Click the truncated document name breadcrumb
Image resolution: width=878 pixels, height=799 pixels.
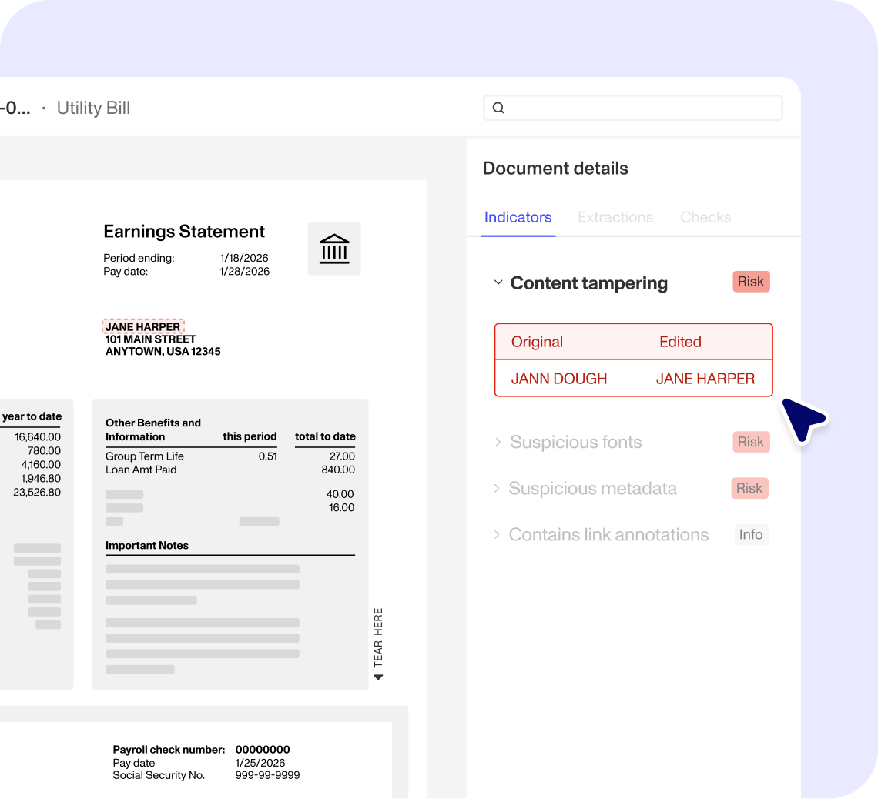click(x=17, y=108)
